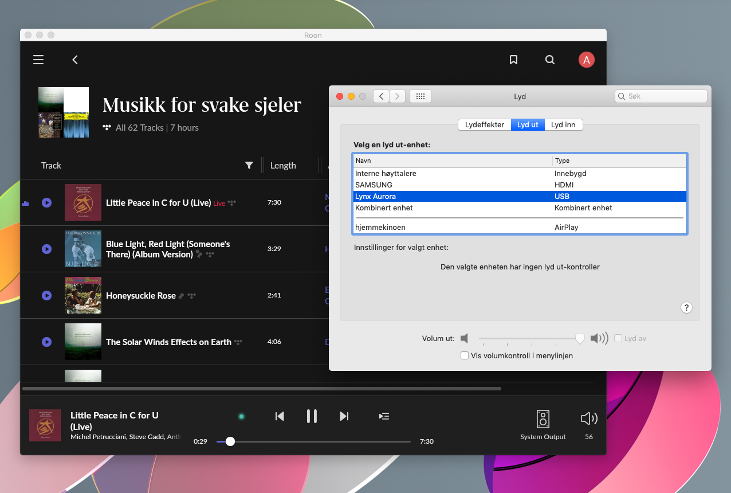Viewport: 731px width, 493px height.
Task: Switch to Lydeffekter tab
Action: tap(485, 124)
